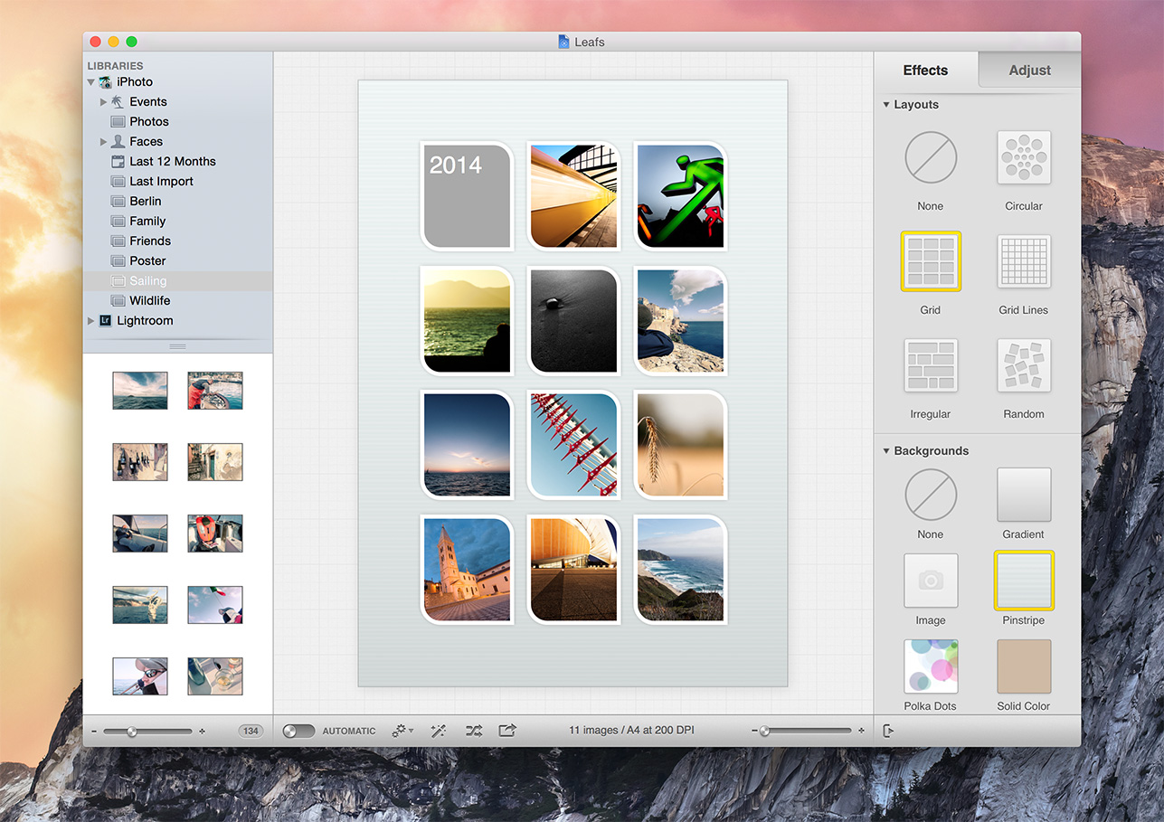Switch to the Effects tab
The image size is (1164, 822).
pos(925,71)
